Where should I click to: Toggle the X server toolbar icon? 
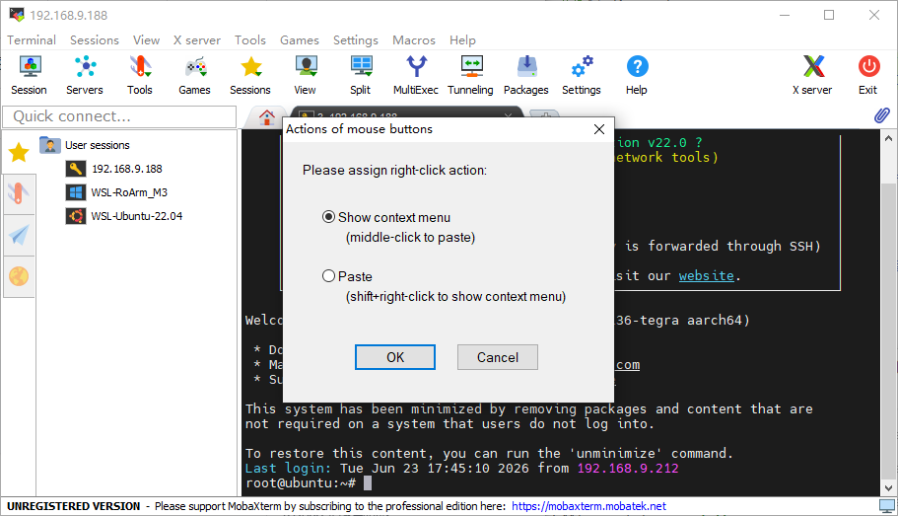coord(812,75)
